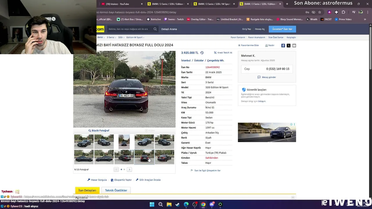Open the sahibinden.com logo home link
Viewport: 372px width, 209px height.
pos(100,29)
